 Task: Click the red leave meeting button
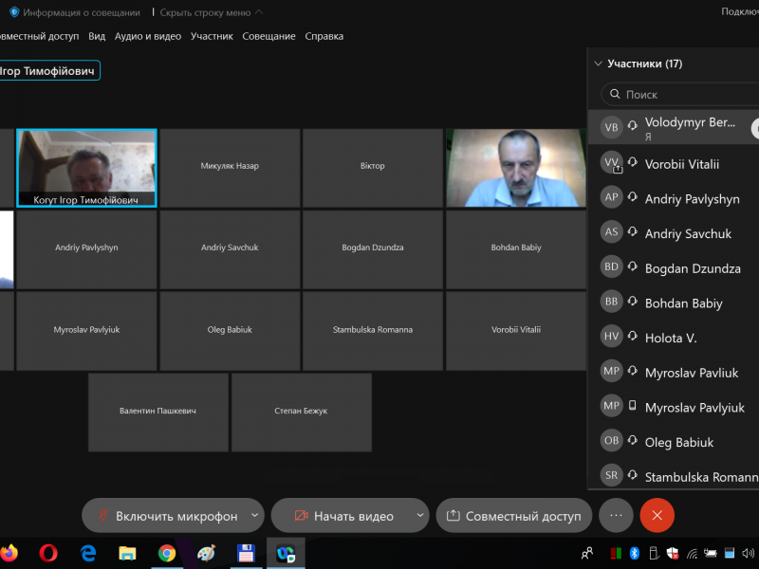(657, 516)
